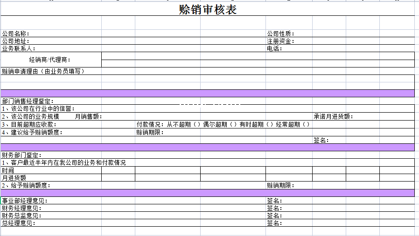Select the 赊销审核表 title cell

coord(208,9)
